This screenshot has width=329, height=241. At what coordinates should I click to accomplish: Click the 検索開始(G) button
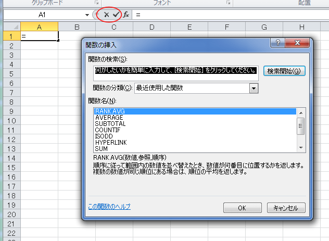pos(284,71)
